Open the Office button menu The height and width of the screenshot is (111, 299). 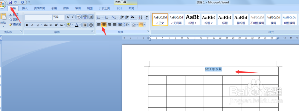point(2,4)
